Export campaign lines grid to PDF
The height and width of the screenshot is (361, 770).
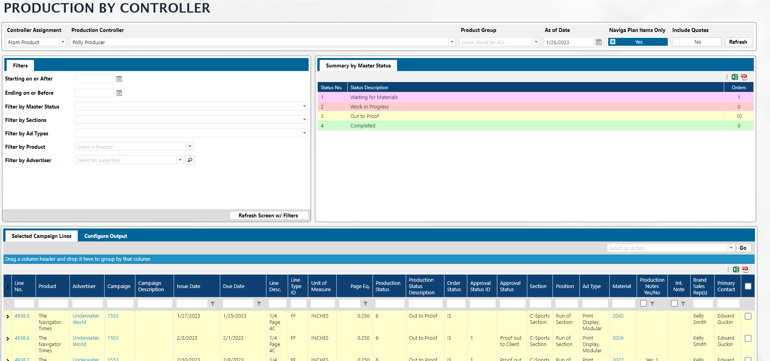[x=745, y=269]
